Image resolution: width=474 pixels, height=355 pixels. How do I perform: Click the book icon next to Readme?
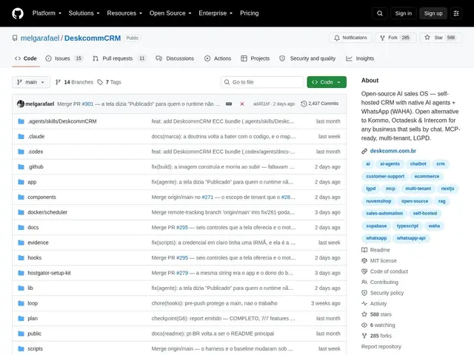pos(364,250)
